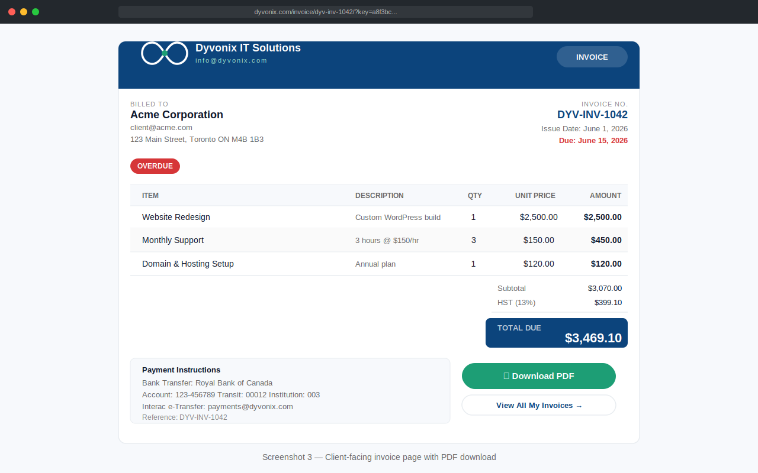Click the Dyvonix IT Solutions title

coord(248,48)
